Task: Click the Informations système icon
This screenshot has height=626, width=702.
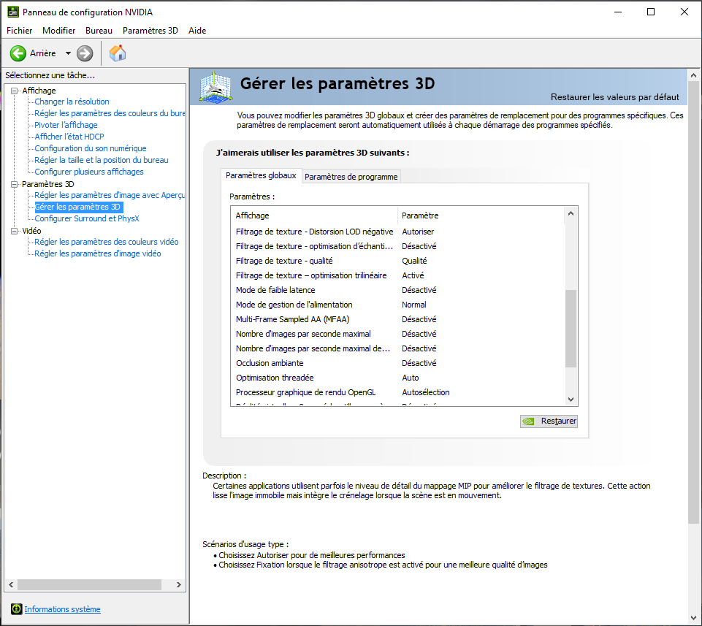Action: pyautogui.click(x=17, y=609)
